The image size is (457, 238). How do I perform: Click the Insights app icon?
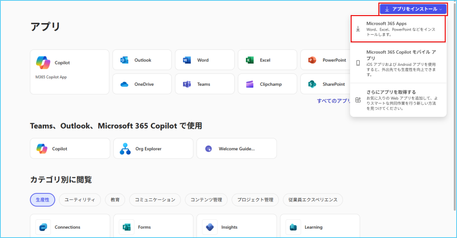click(210, 227)
